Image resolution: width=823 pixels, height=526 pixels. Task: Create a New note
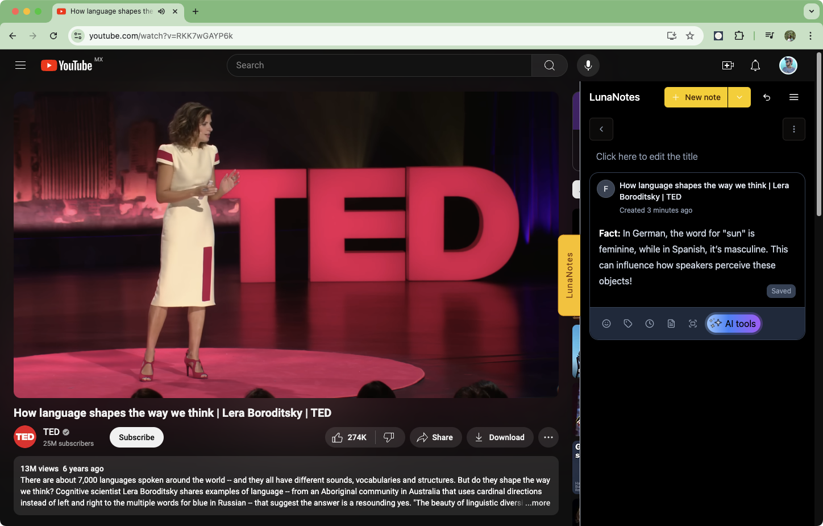coord(696,97)
